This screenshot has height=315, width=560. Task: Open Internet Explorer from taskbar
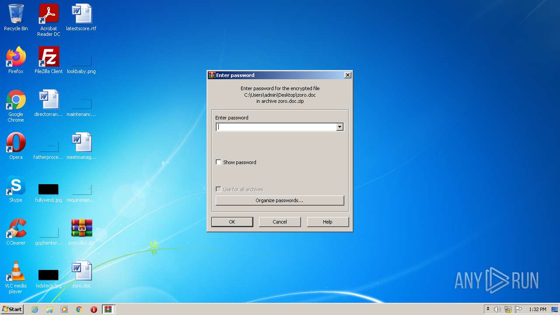point(35,309)
